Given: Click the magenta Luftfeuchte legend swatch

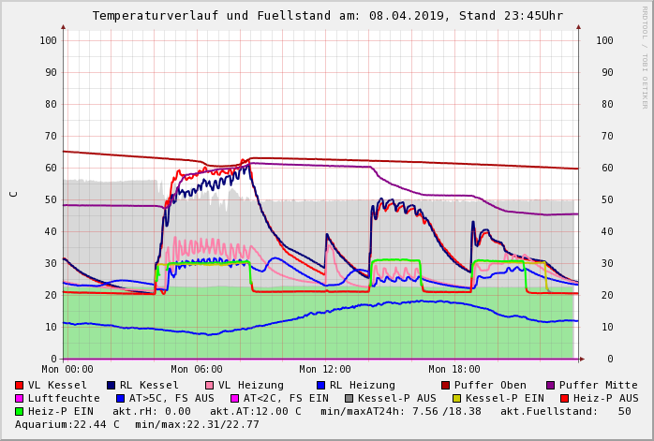Looking at the screenshot, I should [20, 398].
